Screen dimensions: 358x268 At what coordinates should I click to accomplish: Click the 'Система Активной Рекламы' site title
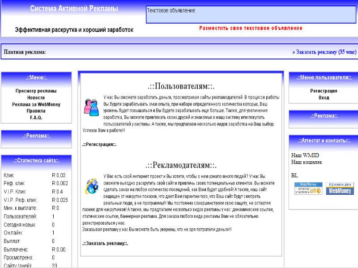tap(74, 8)
